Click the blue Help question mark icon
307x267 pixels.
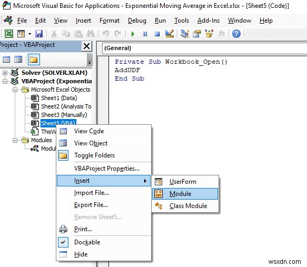click(x=236, y=34)
